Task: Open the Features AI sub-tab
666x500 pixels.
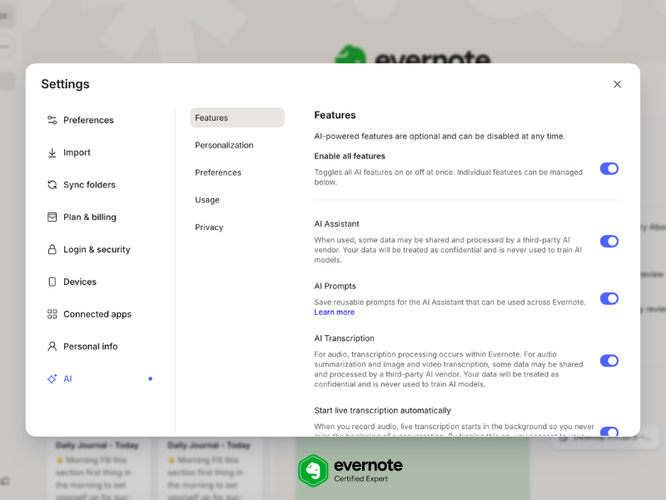Action: click(237, 117)
